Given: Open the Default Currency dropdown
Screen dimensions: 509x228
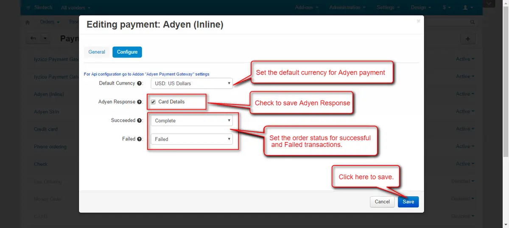Looking at the screenshot, I should (192, 83).
